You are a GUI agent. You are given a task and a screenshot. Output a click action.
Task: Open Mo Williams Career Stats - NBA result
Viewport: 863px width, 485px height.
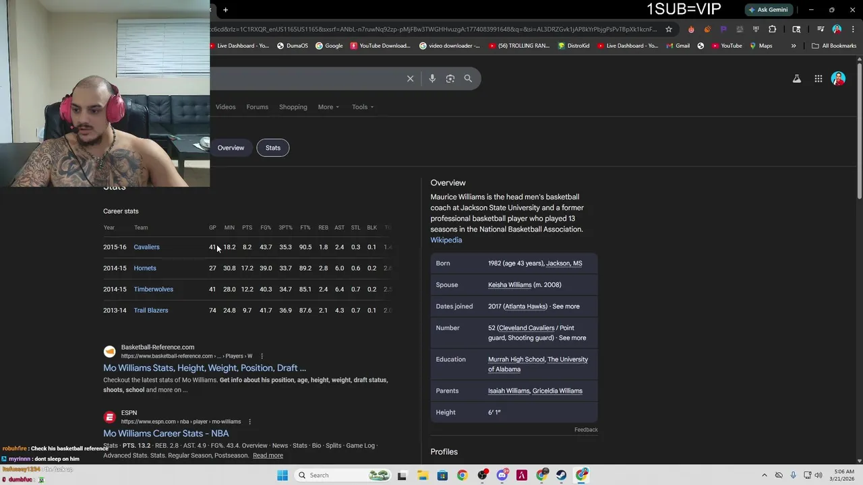pos(166,433)
